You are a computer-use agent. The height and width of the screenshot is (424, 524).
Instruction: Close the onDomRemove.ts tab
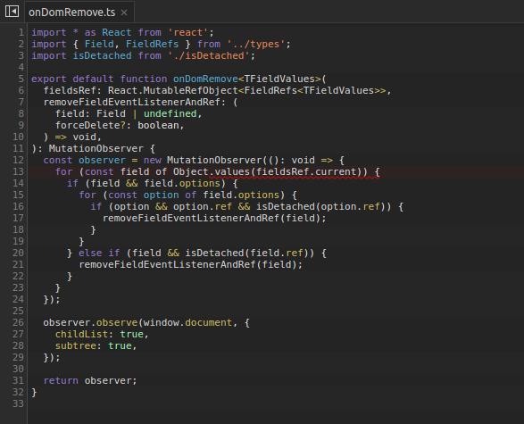coord(124,12)
